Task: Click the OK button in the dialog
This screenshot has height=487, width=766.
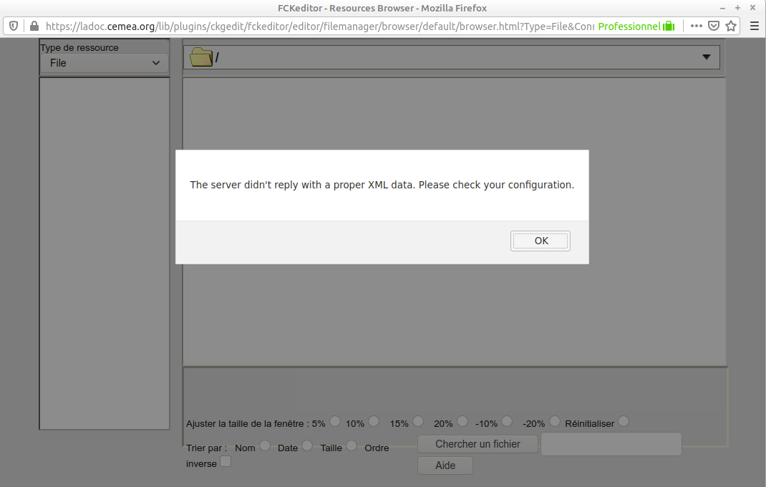Action: [540, 241]
